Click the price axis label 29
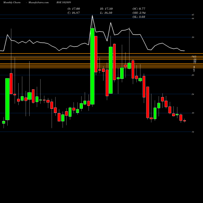The width and height of the screenshot is (203, 203). [193, 75]
